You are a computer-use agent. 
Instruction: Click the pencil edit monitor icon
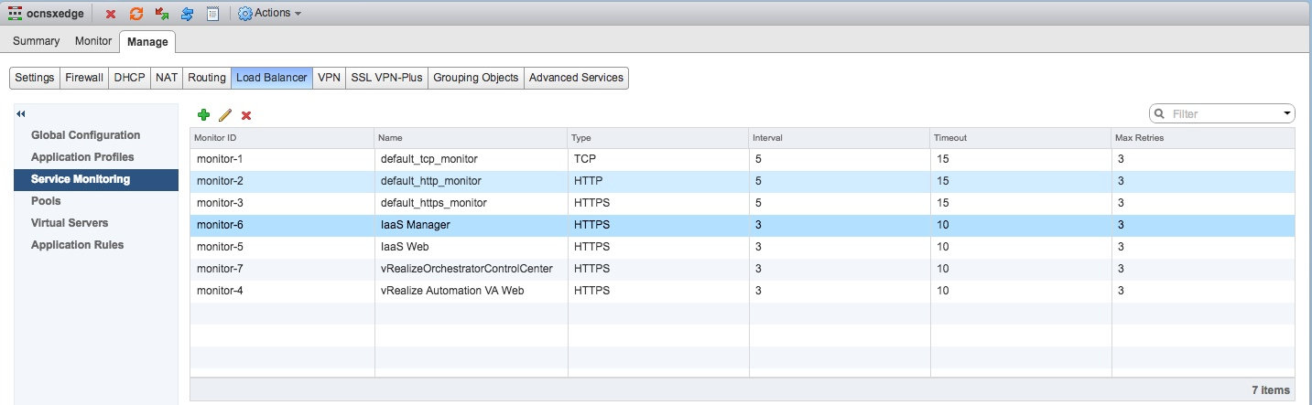(225, 115)
